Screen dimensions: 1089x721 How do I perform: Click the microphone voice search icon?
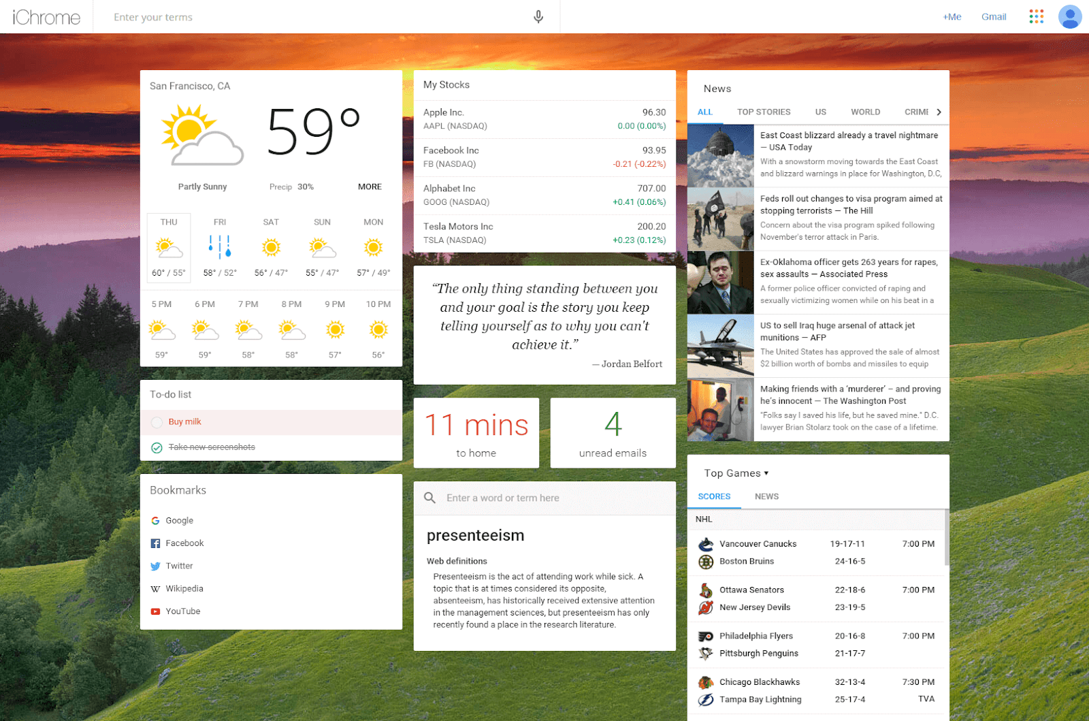(x=538, y=17)
